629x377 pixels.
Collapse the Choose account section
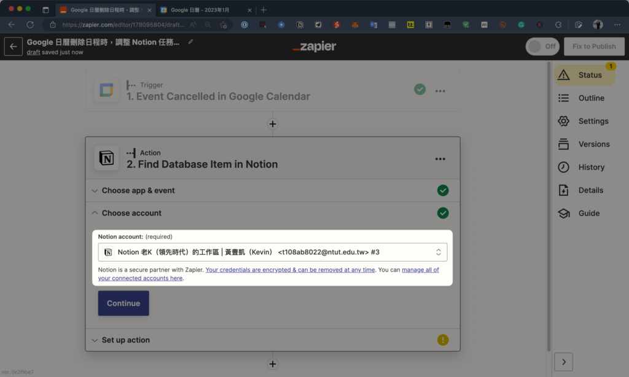click(x=272, y=213)
